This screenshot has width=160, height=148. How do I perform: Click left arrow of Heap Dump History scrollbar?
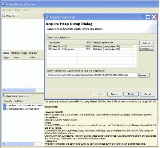4,144
